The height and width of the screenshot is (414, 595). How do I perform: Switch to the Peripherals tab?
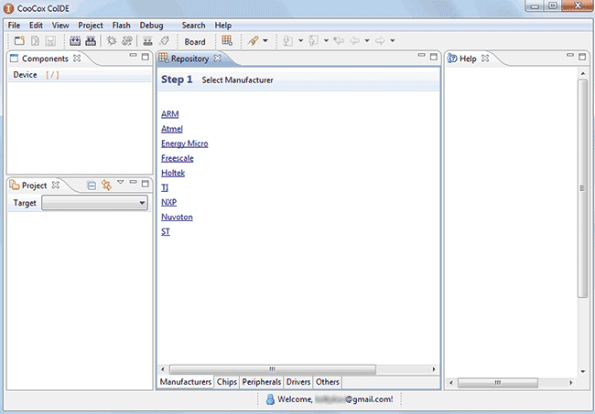(x=262, y=382)
